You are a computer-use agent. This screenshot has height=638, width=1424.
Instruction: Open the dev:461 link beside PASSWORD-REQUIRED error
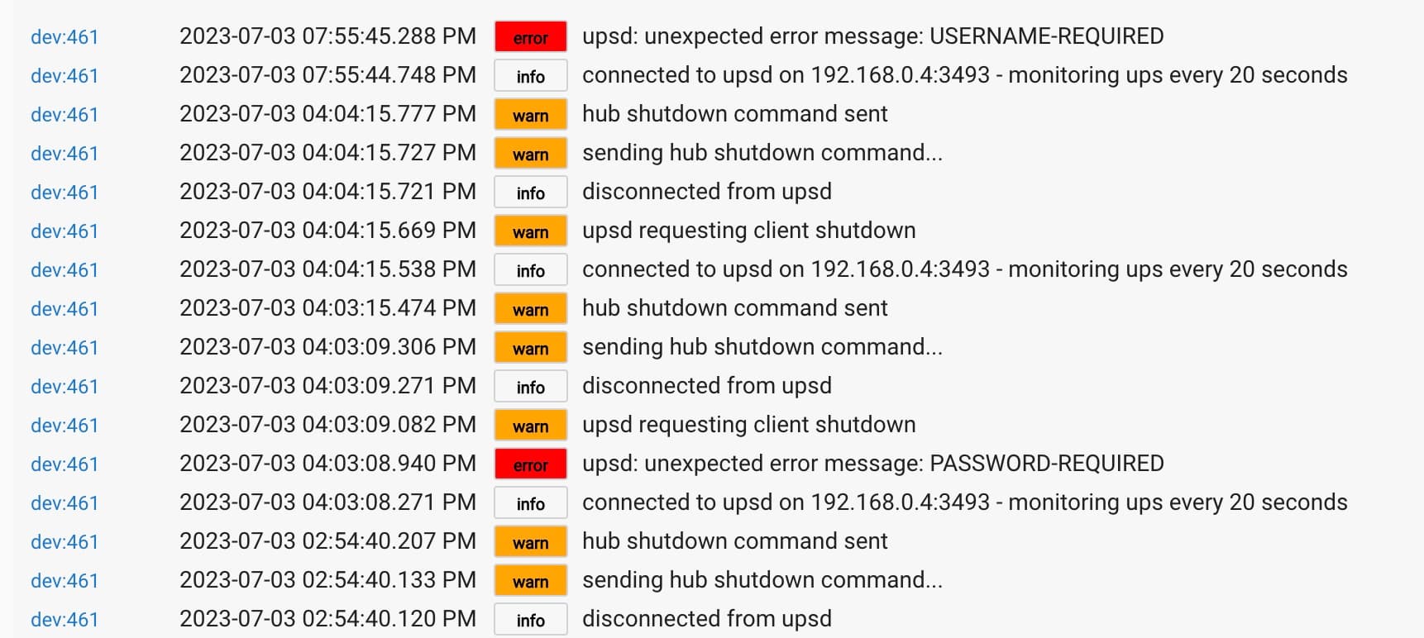[x=64, y=464]
